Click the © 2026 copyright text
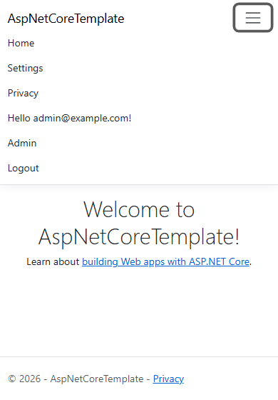The image size is (278, 400). pos(24,379)
